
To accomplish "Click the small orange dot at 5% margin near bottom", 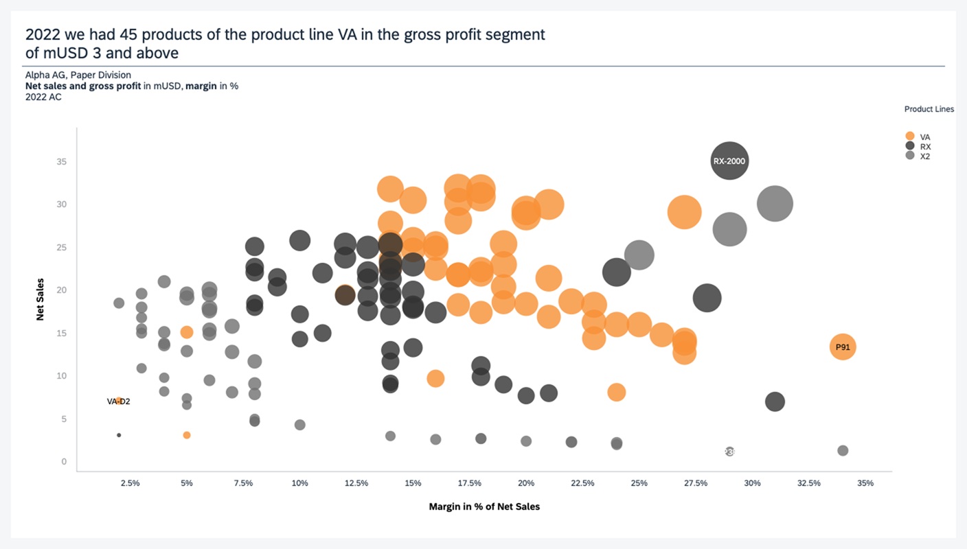I will (x=187, y=435).
